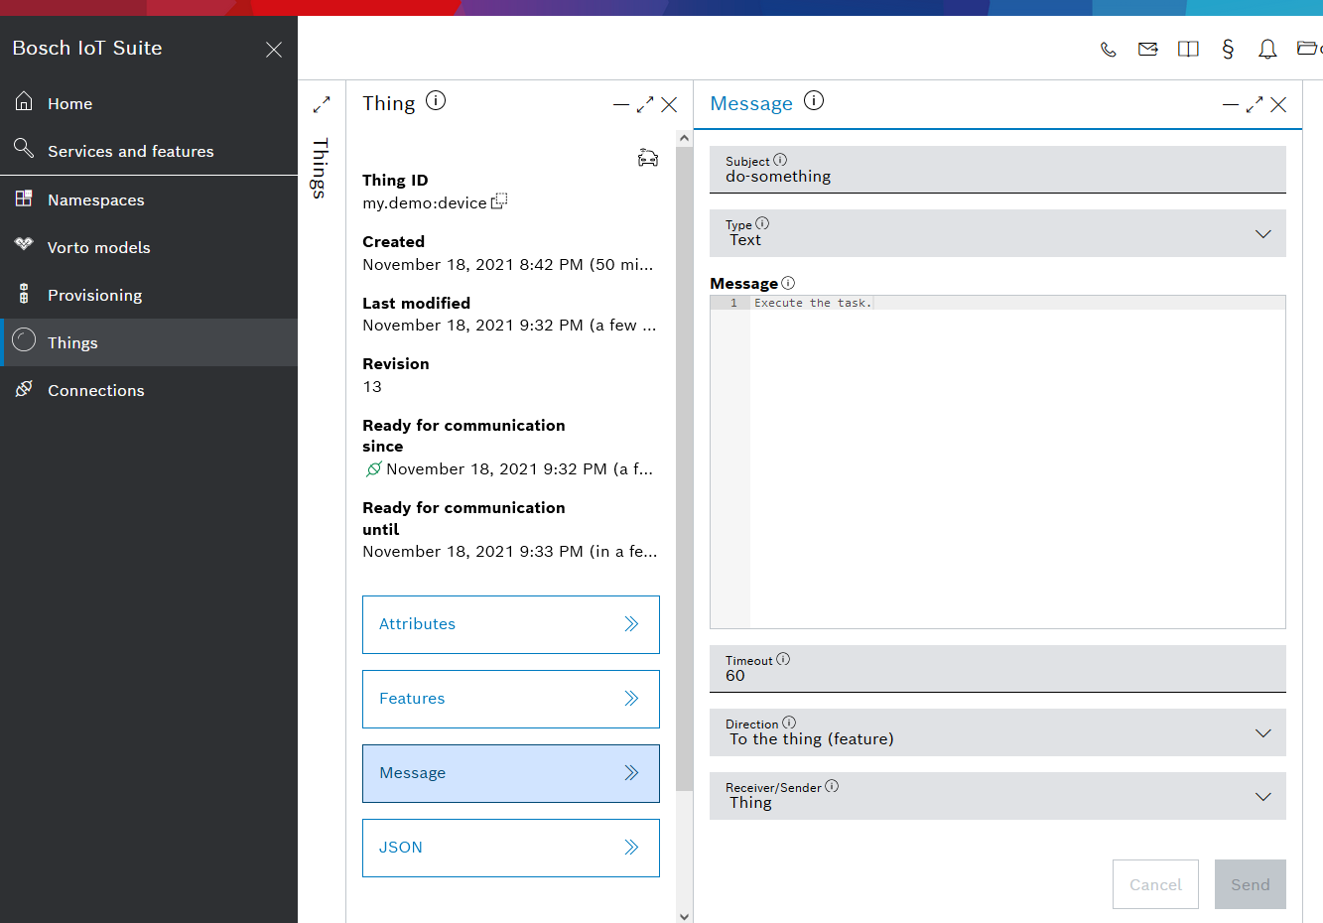Show info for Thing panel title

pyautogui.click(x=436, y=100)
